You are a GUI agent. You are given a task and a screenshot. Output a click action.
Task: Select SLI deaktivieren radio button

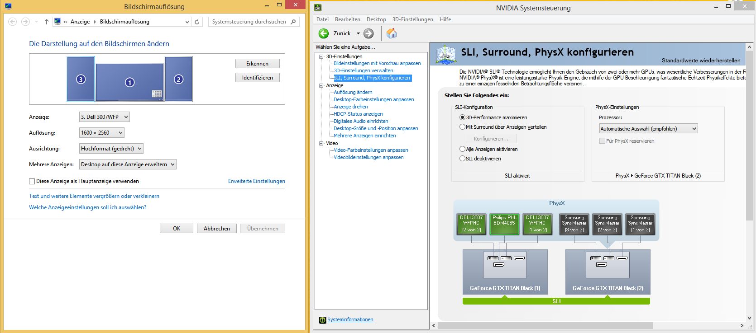coord(462,159)
